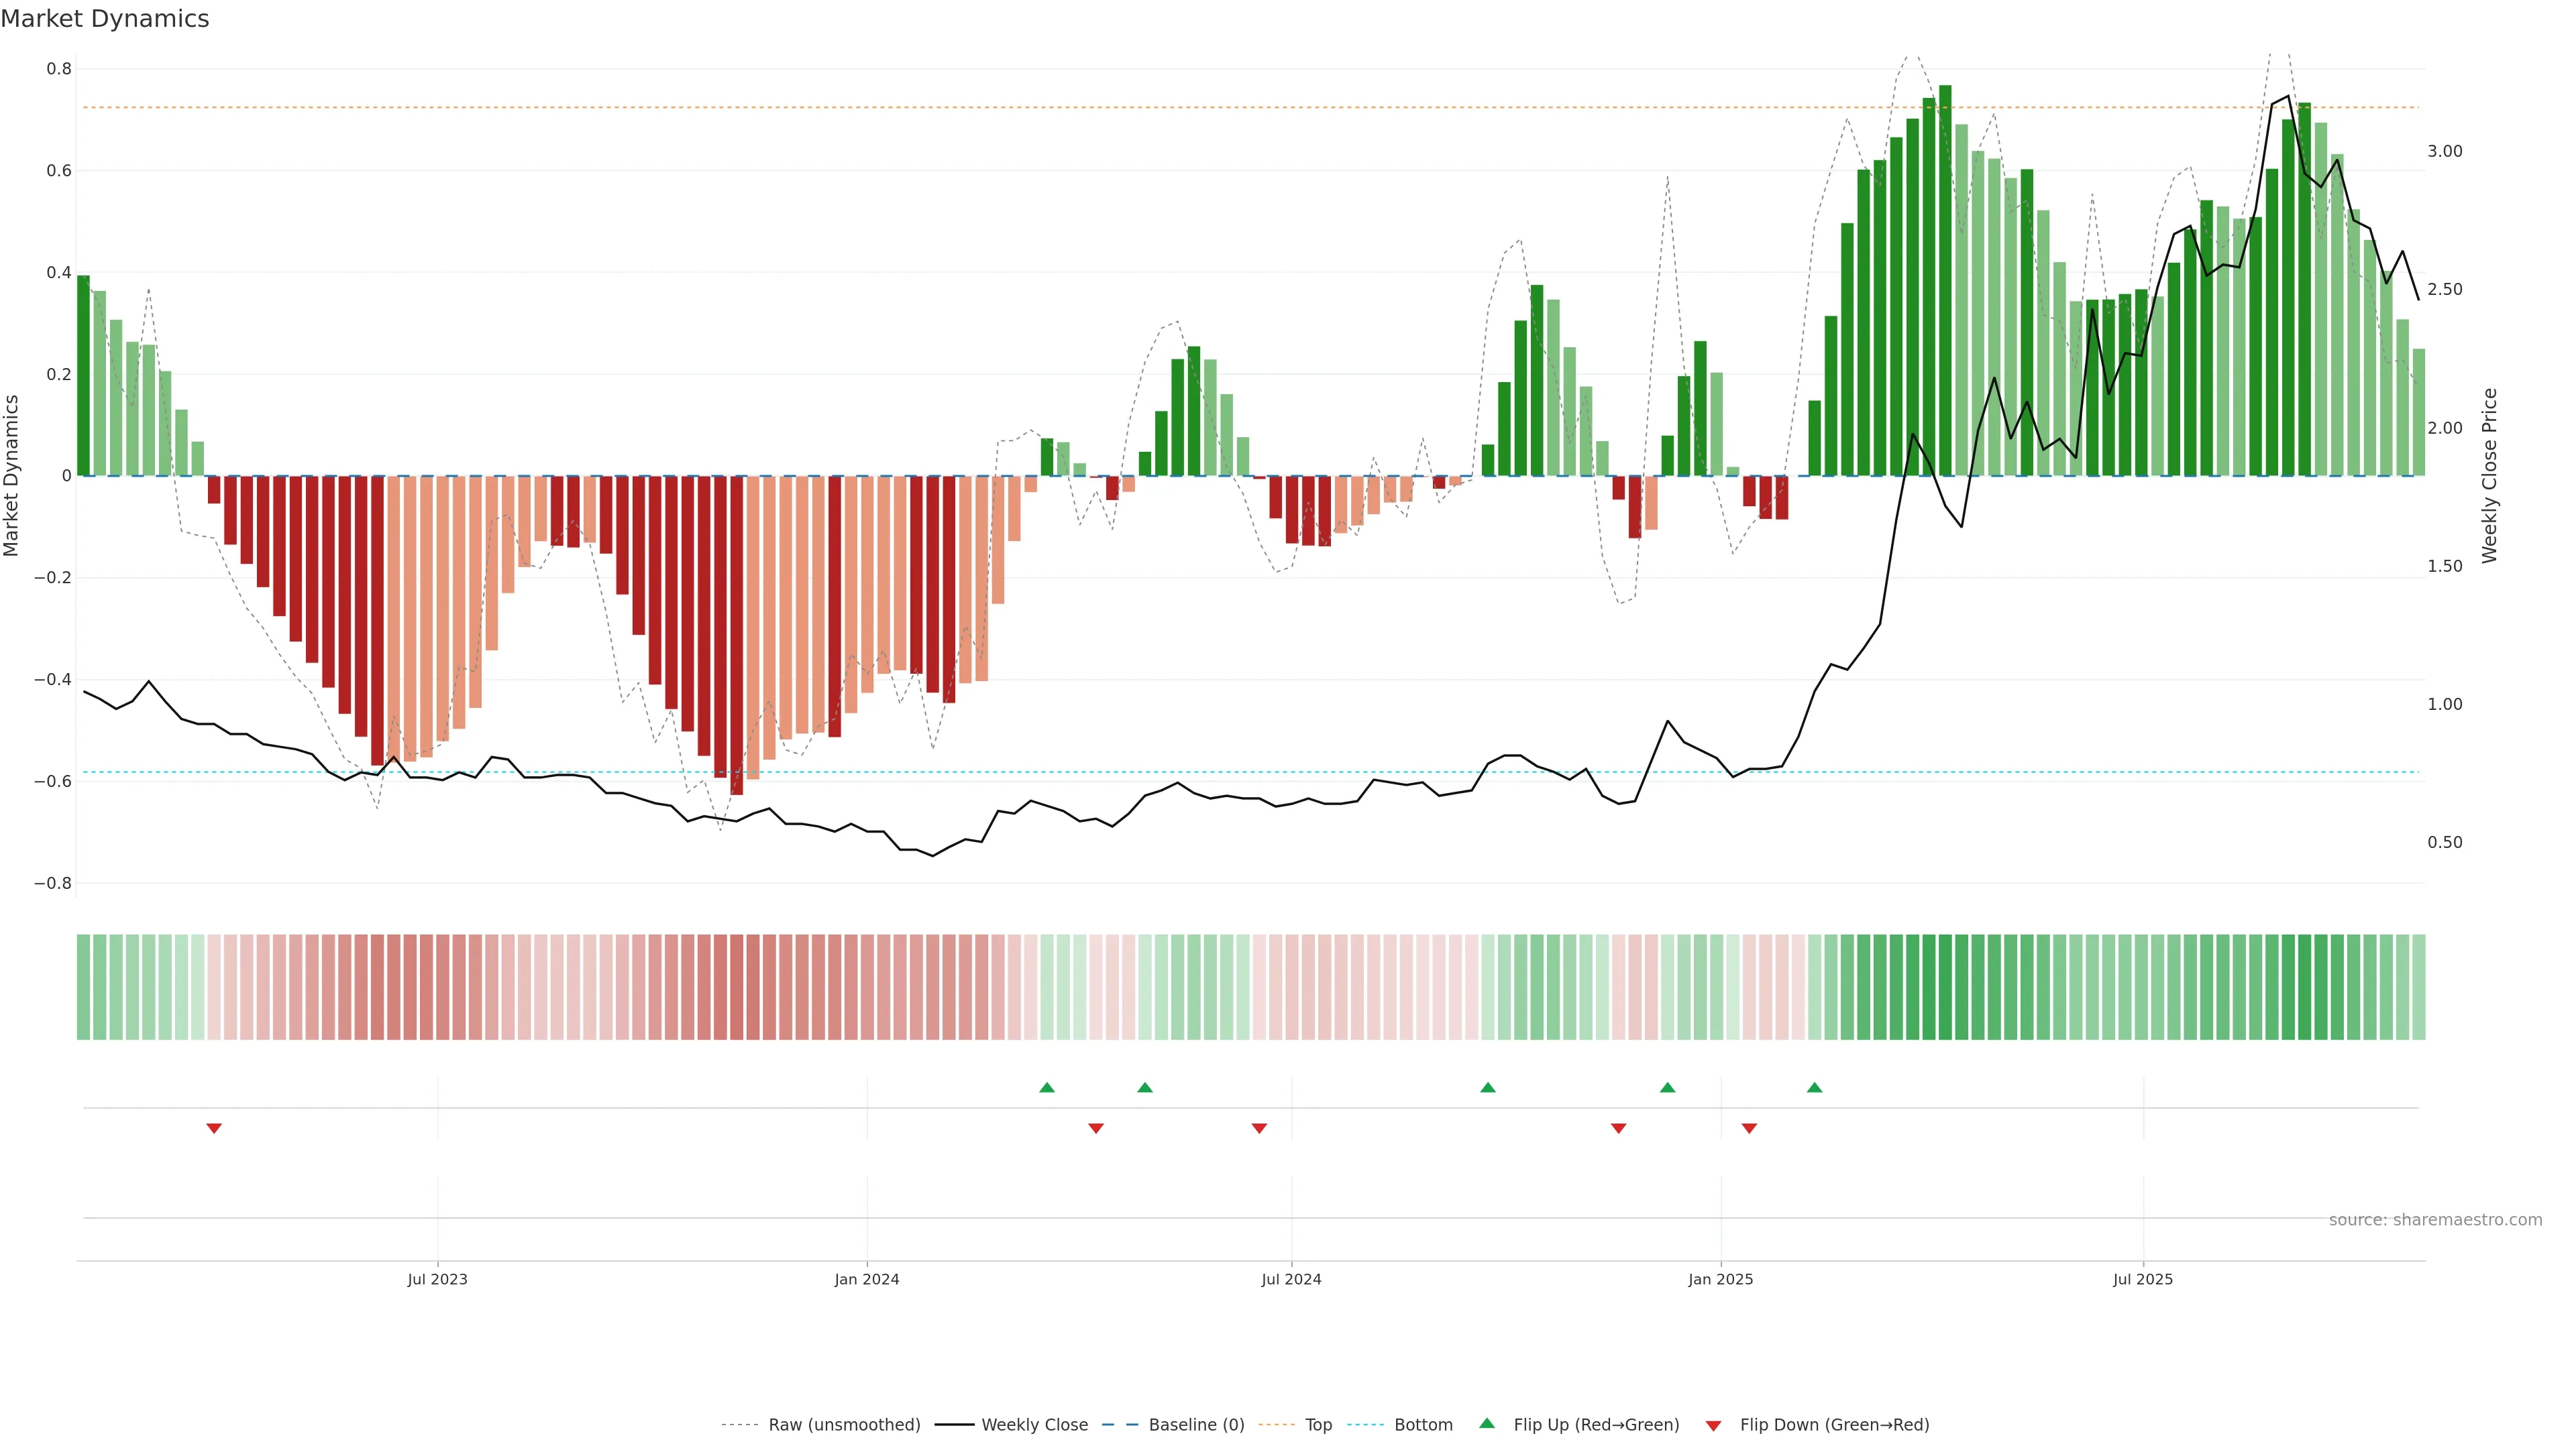
Task: Click the Flip Down marker just before Jul 2024
Action: (x=1259, y=1128)
